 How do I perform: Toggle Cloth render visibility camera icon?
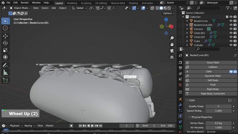coord(235,71)
